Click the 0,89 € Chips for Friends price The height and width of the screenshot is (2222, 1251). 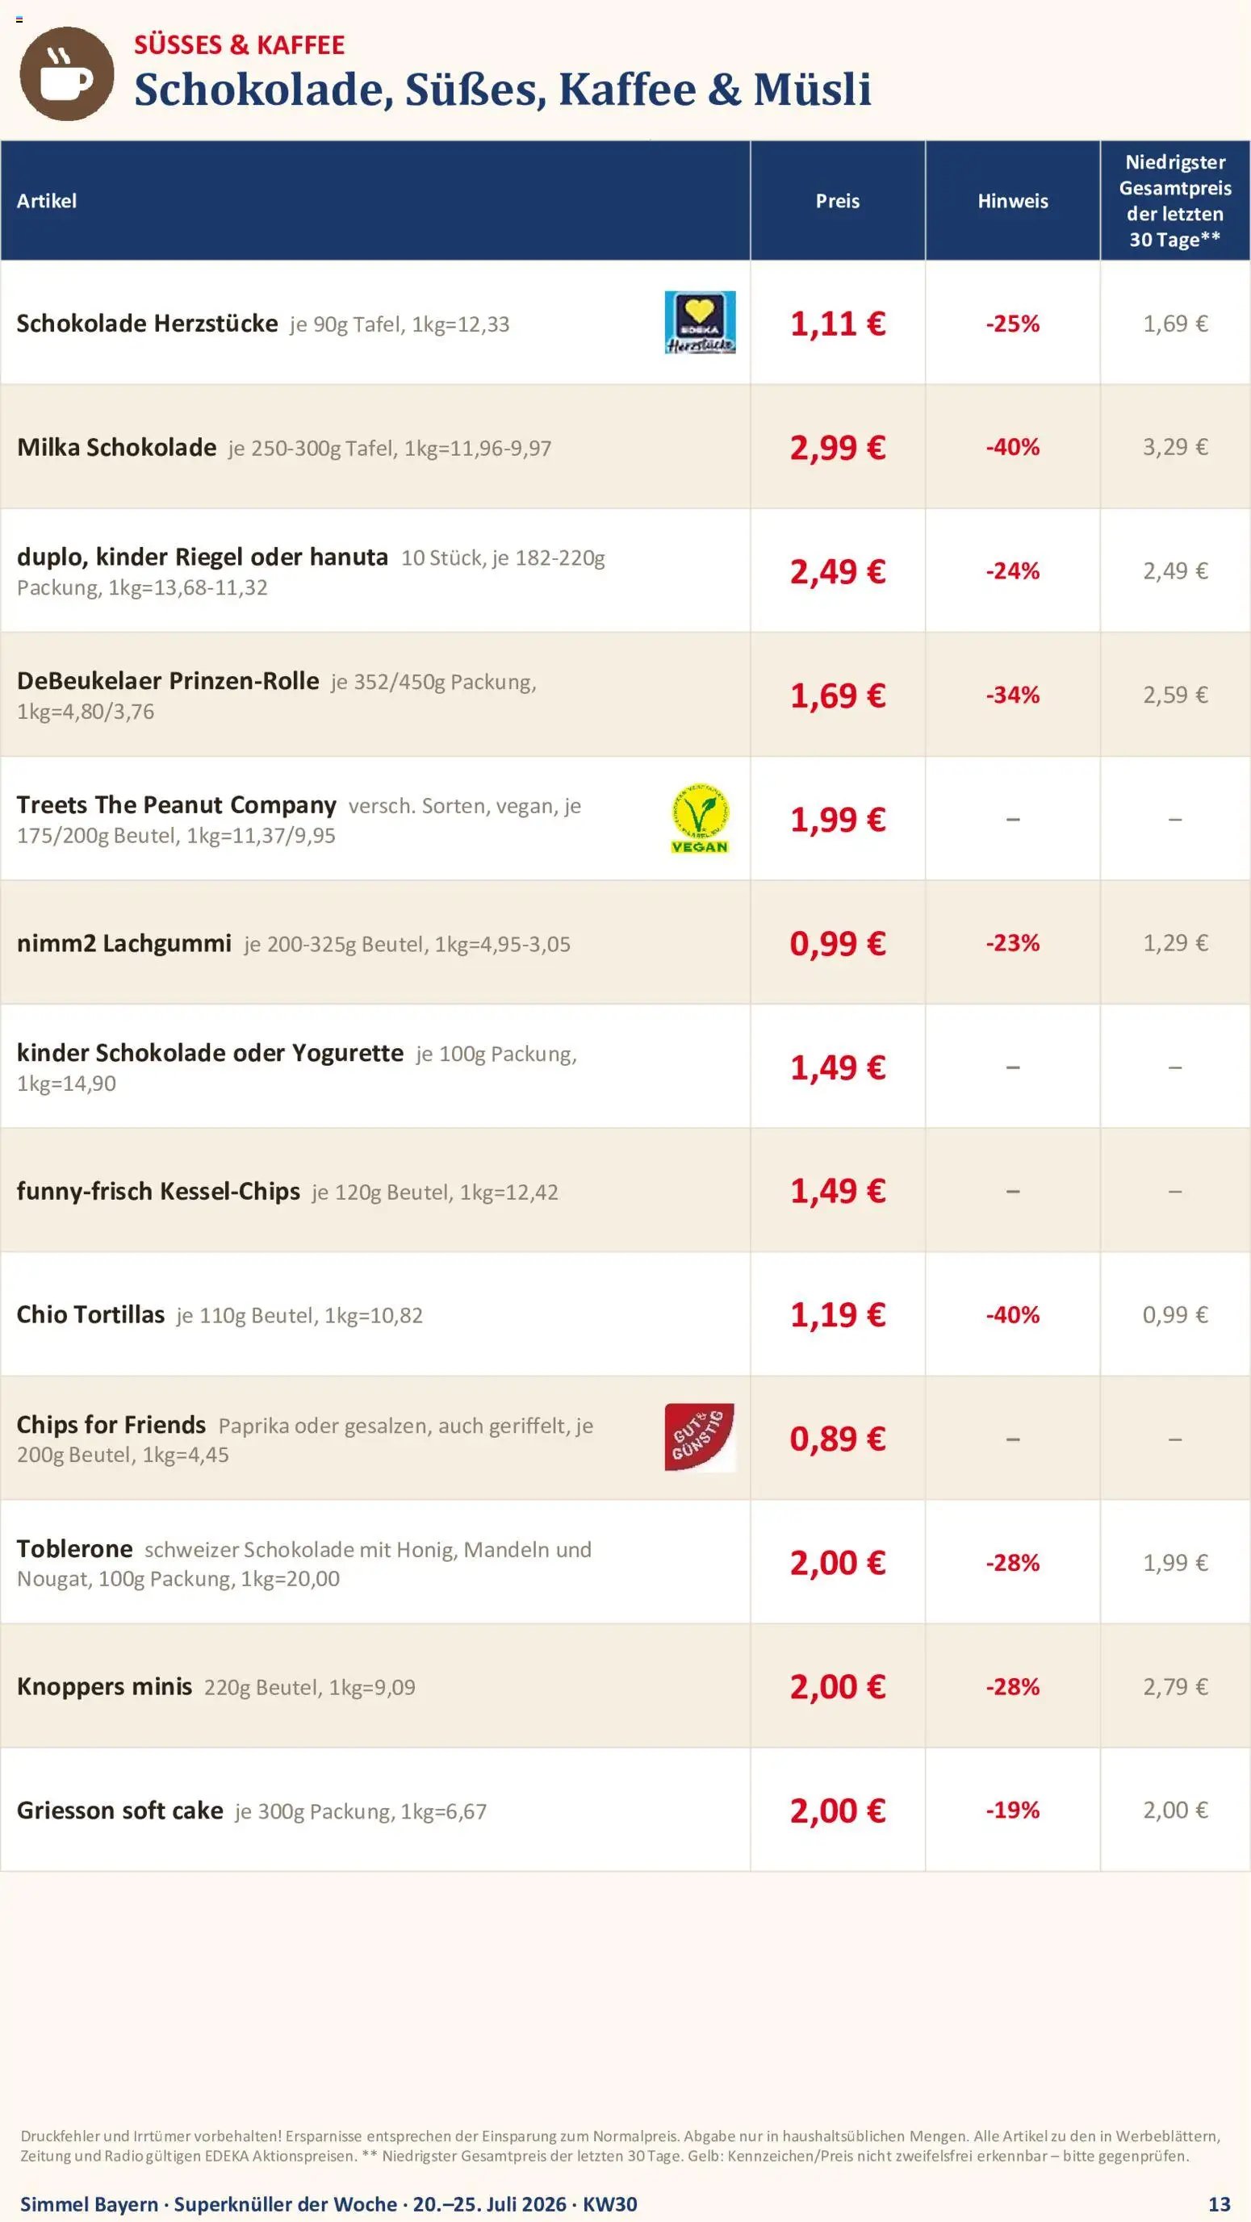click(x=838, y=1438)
